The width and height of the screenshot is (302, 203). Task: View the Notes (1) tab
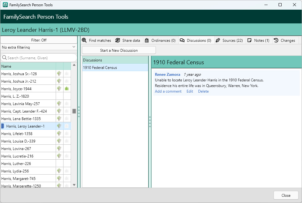[258, 40]
